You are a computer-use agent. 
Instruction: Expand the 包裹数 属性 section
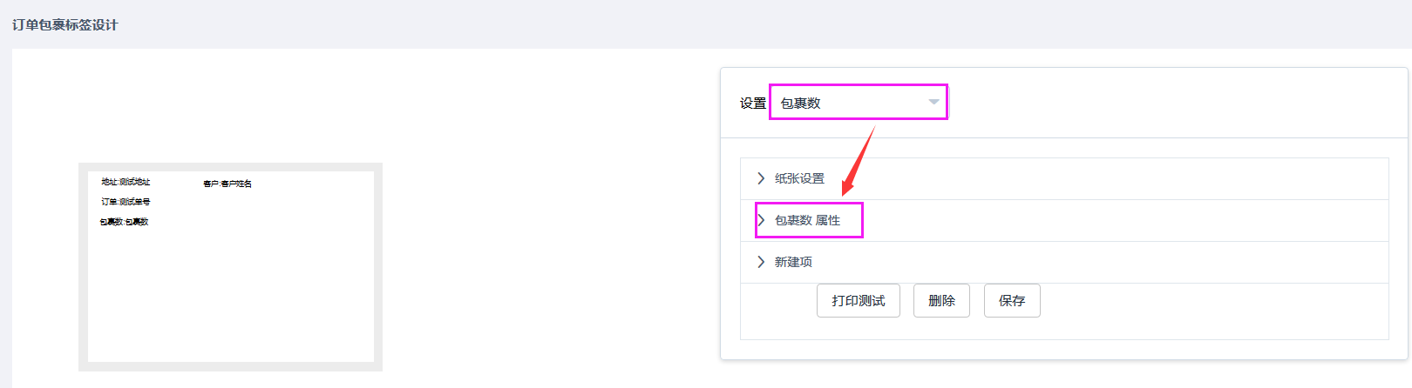pyautogui.click(x=807, y=220)
